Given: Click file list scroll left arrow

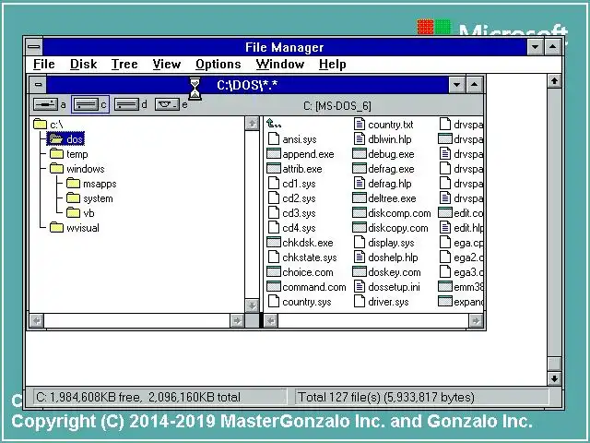Looking at the screenshot, I should tap(270, 320).
